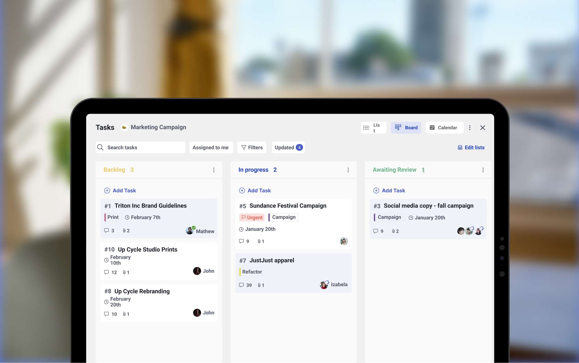The width and height of the screenshot is (579, 363).
Task: Open Backlog column options menu
Action: (214, 170)
